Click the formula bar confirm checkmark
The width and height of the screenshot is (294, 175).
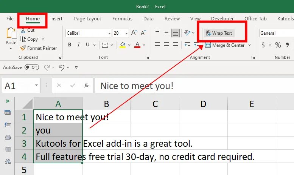coord(73,86)
